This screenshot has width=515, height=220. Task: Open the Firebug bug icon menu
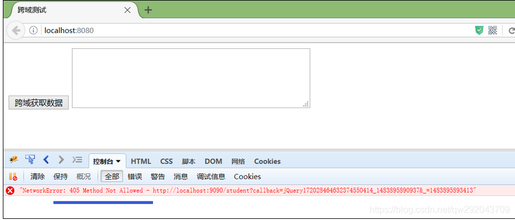tap(14, 160)
